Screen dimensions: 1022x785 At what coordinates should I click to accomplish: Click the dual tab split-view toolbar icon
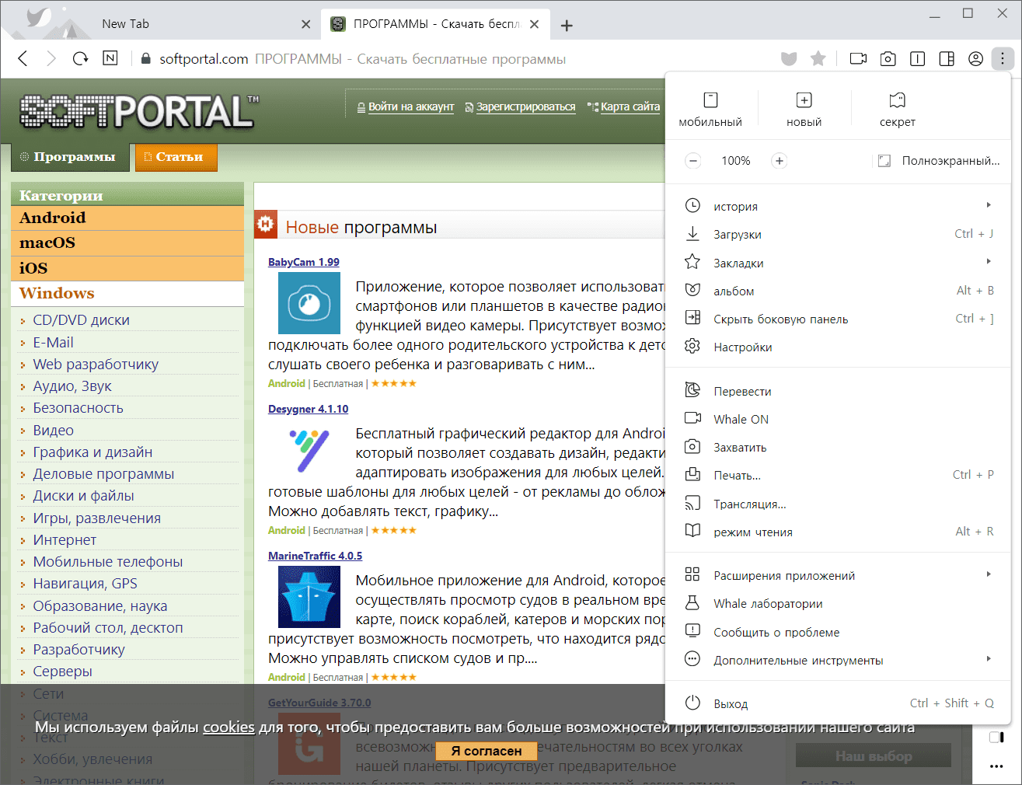[917, 59]
